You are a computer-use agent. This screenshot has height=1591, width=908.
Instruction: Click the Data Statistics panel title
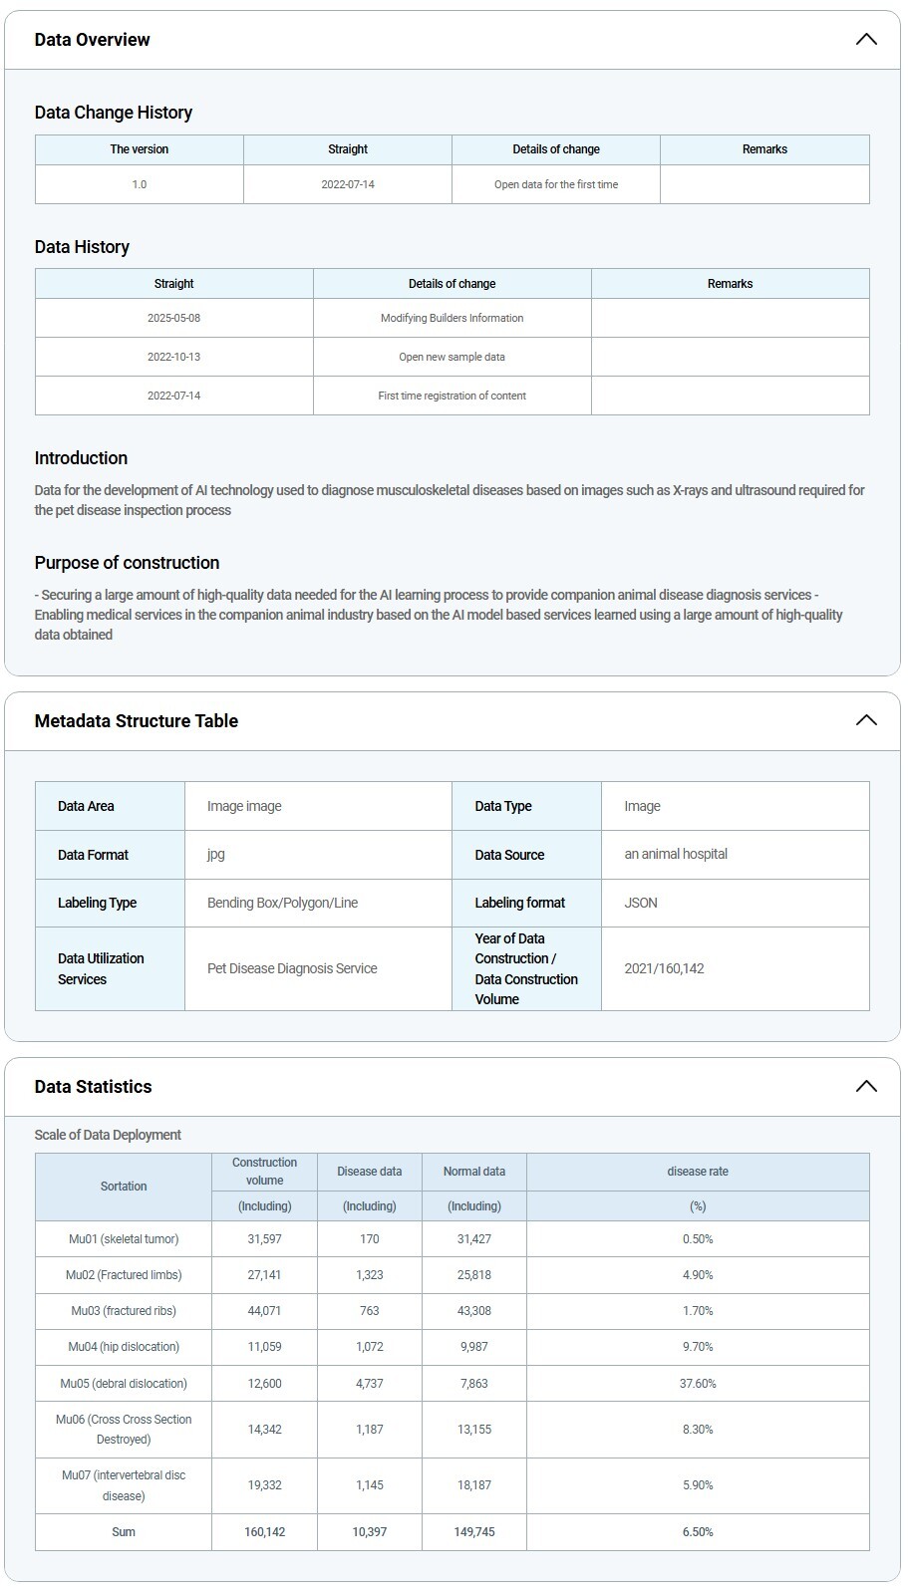coord(93,1087)
